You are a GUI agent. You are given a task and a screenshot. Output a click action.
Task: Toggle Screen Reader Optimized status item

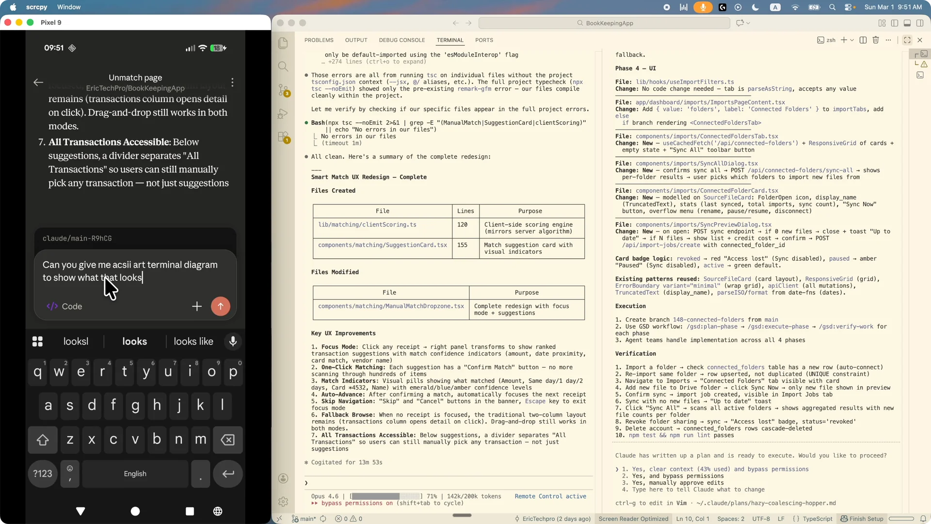633,519
